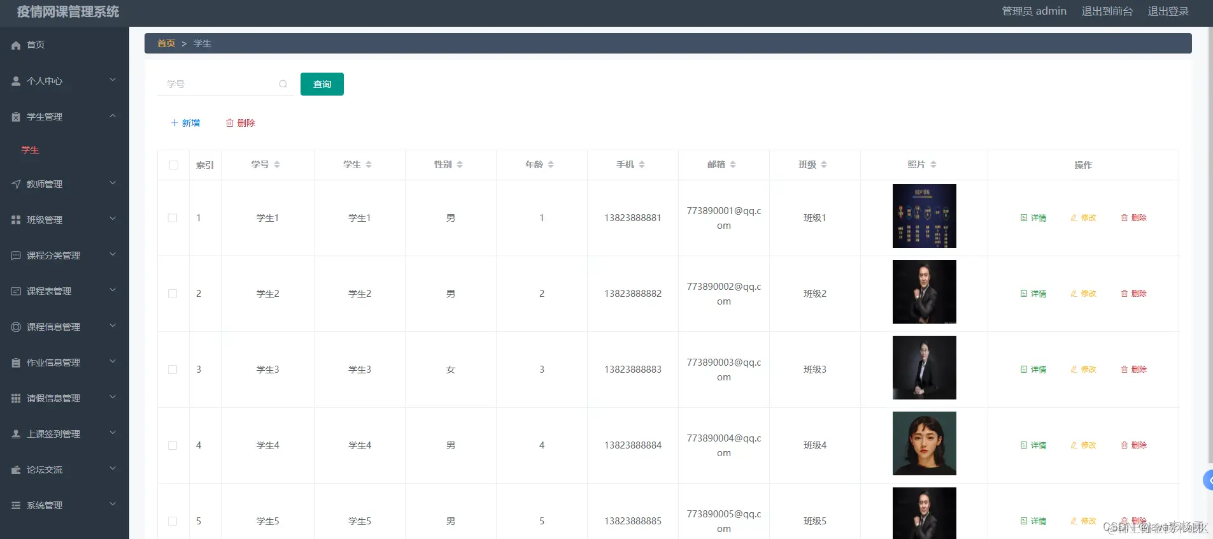
Task: Sort the 手机 column via its sort arrows
Action: pos(642,164)
